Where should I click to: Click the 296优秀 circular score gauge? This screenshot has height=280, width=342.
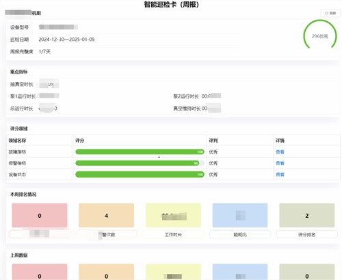[320, 35]
